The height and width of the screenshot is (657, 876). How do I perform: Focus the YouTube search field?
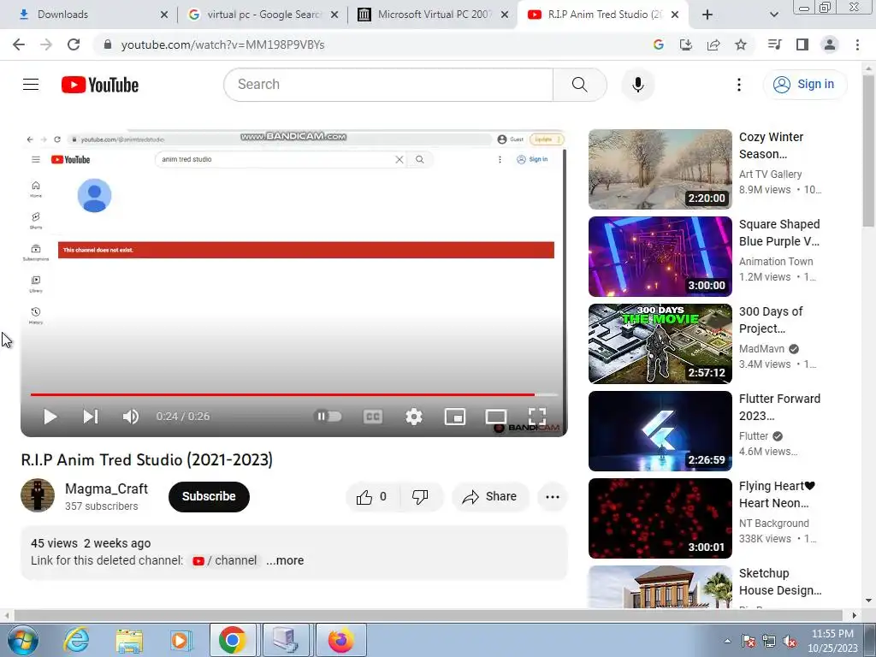click(388, 85)
